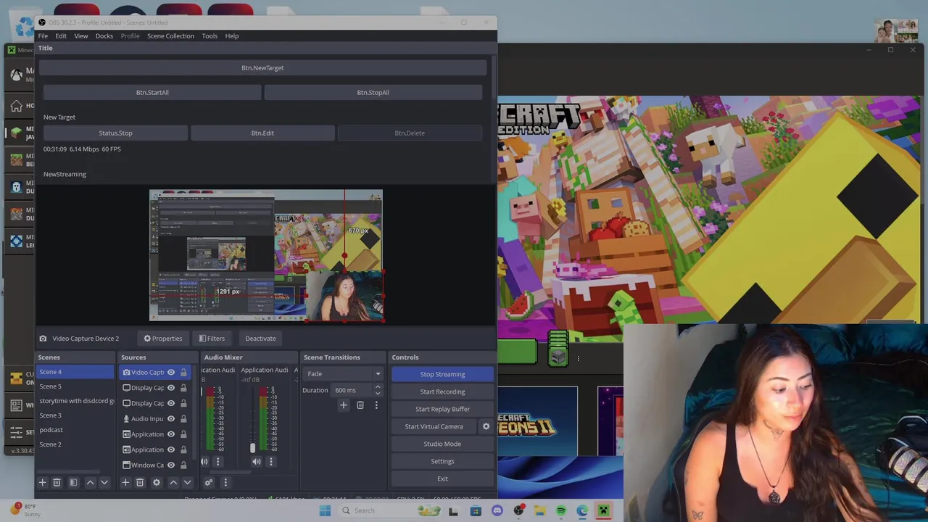Lock the Window Capture source
Screen dimensions: 928x522
(183, 465)
